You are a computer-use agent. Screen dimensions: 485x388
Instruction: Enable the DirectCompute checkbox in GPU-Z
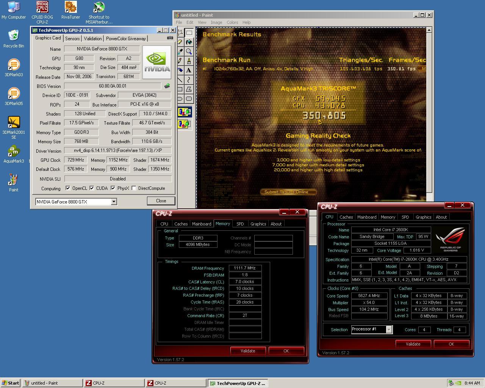(x=134, y=188)
